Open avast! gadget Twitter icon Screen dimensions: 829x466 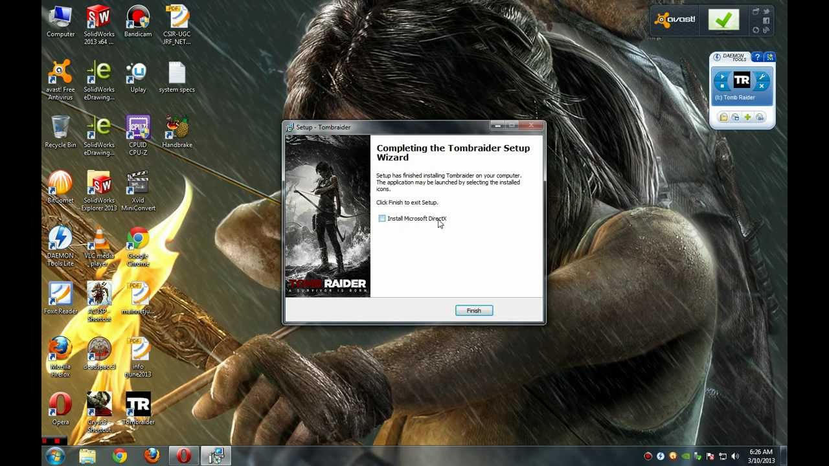[x=766, y=11]
